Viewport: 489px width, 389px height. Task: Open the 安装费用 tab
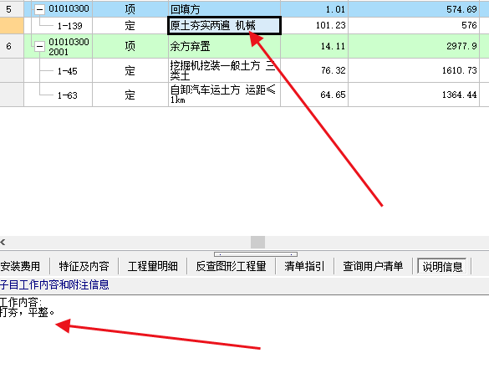click(20, 266)
